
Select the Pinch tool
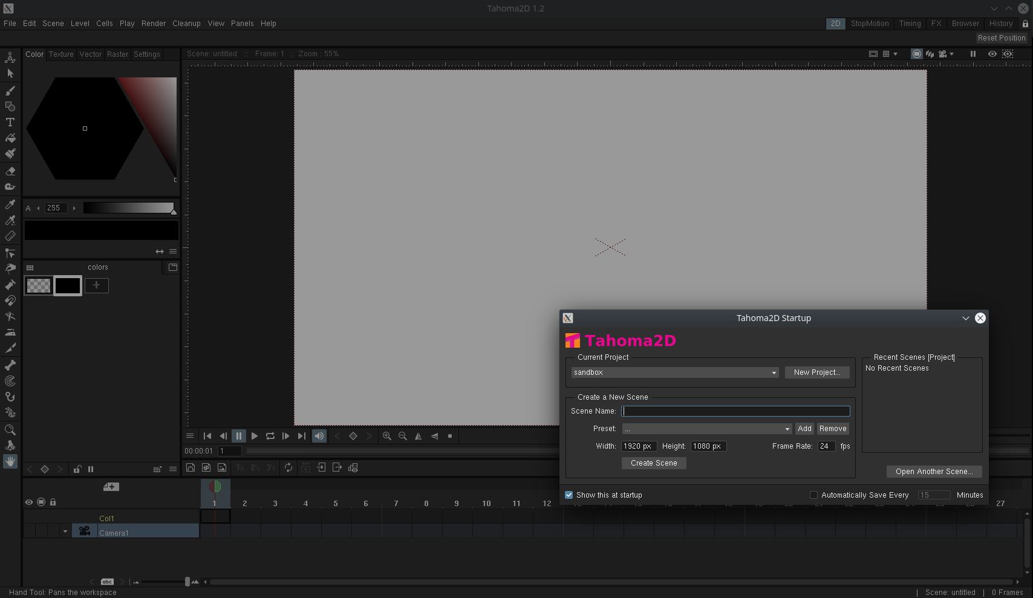pos(10,269)
